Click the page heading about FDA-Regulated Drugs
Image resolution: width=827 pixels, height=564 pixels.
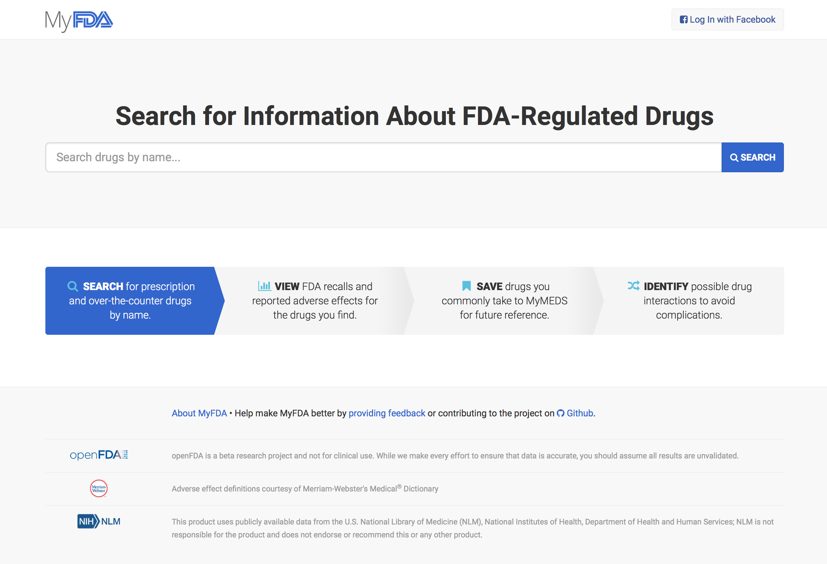(414, 116)
